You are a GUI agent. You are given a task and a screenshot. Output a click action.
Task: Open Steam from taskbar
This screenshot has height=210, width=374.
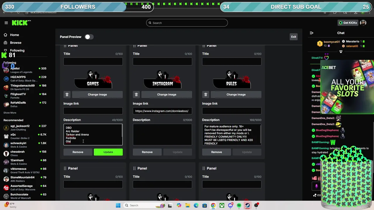pos(247,205)
